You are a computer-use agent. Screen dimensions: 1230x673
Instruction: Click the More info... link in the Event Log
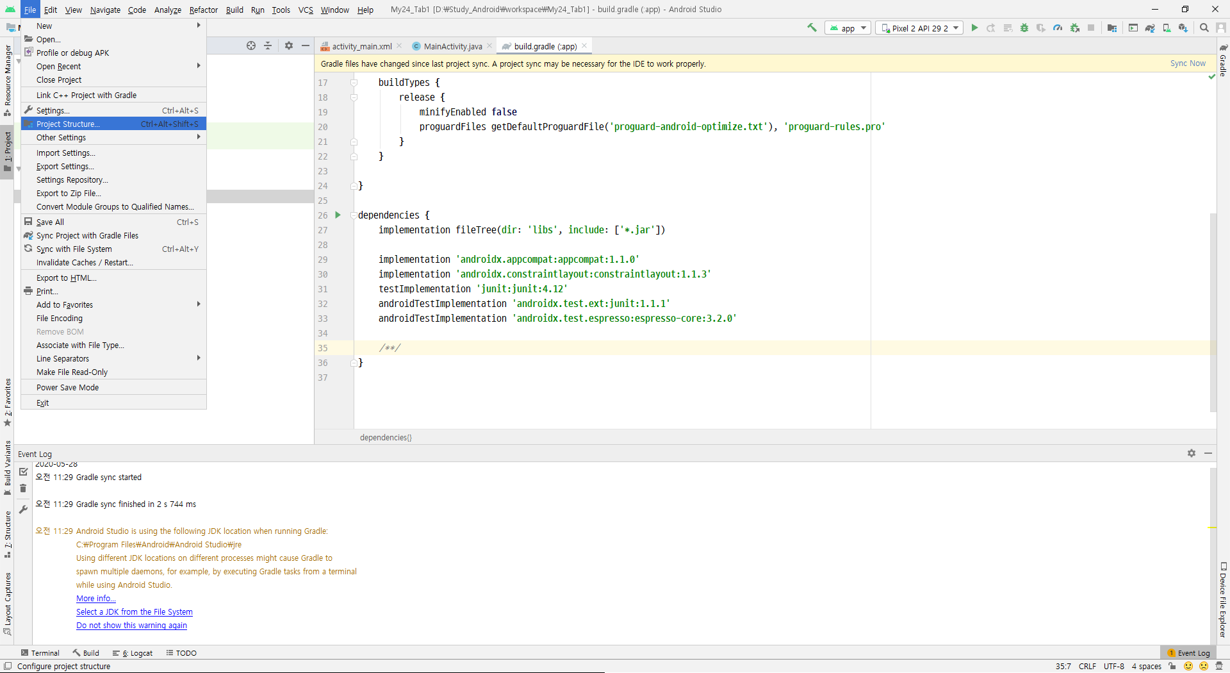point(96,599)
